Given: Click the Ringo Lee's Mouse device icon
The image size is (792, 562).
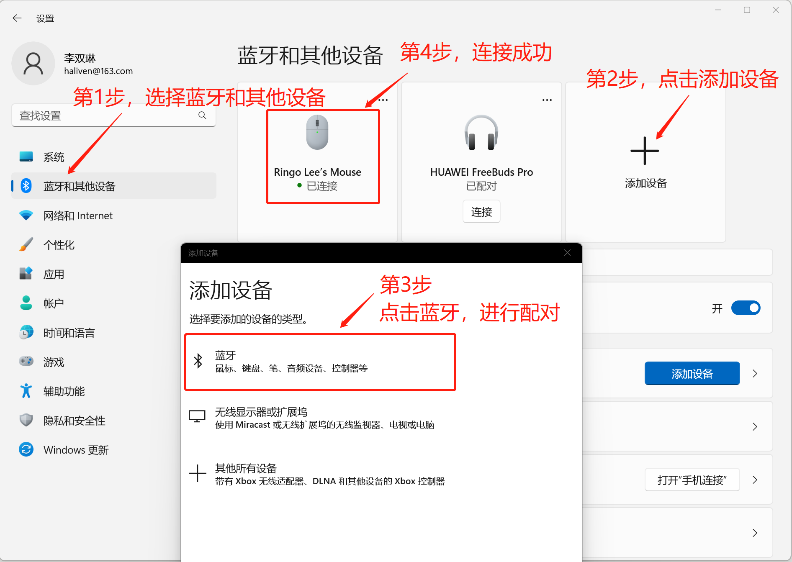Looking at the screenshot, I should coord(317,133).
